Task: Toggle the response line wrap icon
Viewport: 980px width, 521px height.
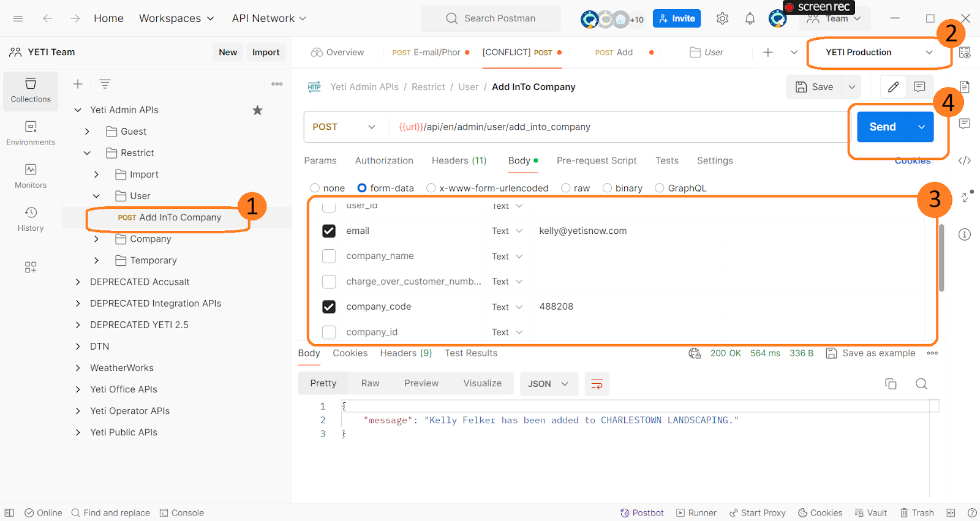Action: point(597,384)
